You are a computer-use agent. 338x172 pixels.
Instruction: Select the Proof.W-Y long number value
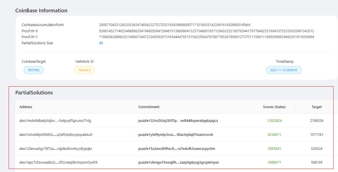coord(206,37)
